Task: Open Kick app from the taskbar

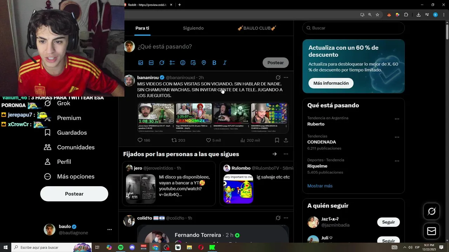Action: pos(213,247)
